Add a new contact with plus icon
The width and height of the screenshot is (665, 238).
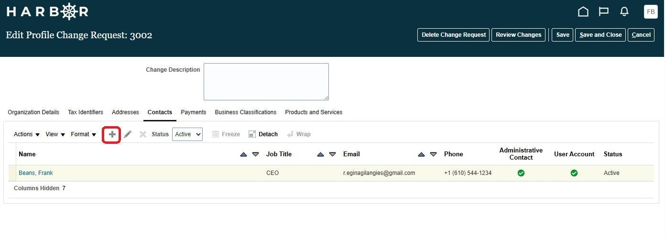112,134
